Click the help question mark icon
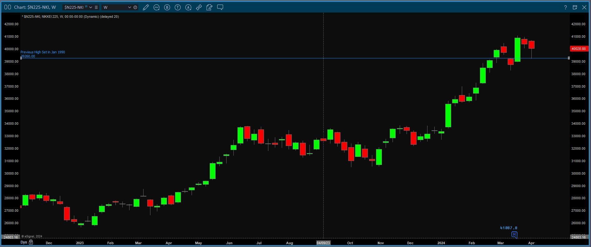This screenshot has height=247, width=591. [x=565, y=7]
